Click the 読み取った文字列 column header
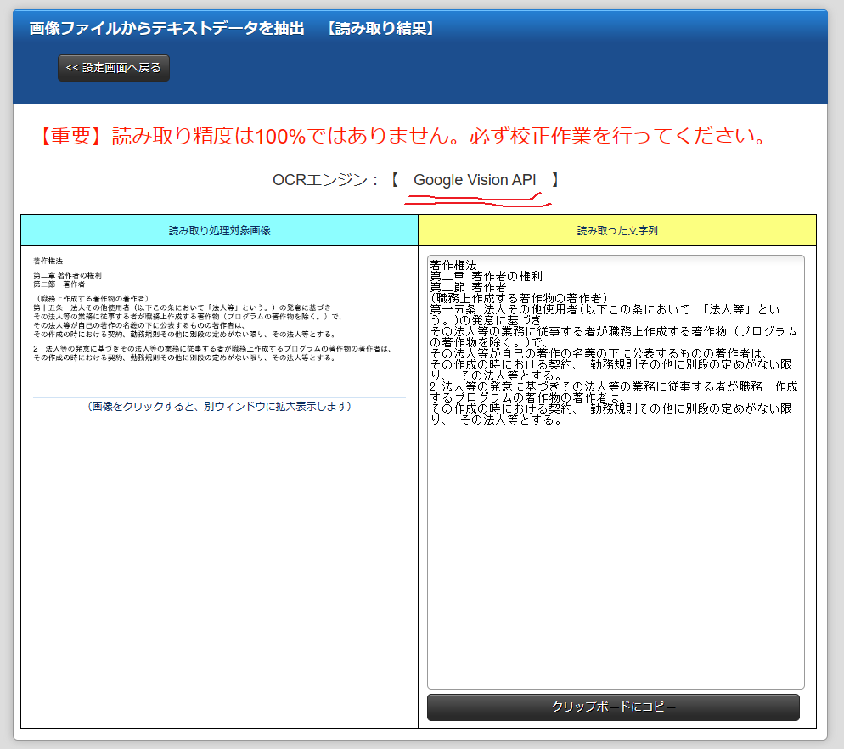Viewport: 844px width, 749px height. pos(617,230)
